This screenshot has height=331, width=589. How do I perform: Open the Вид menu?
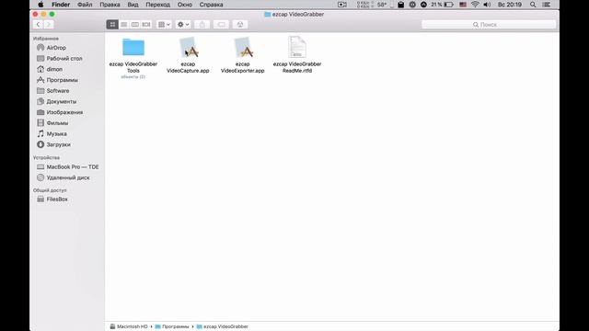133,5
